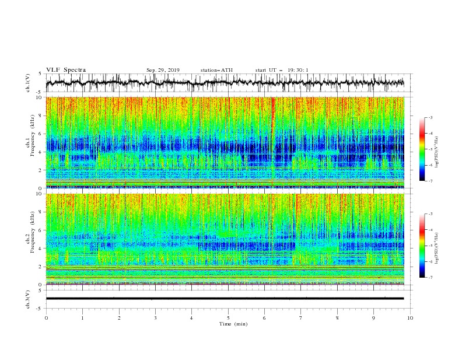Screen dimensions: 462x357
Task: Click the "-3" tick of the ch.1 colorbar
Action: point(430,117)
